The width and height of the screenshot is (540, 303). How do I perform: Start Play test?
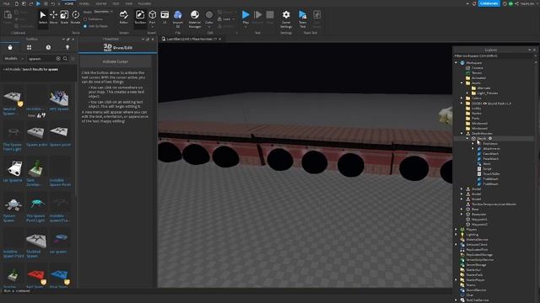click(x=246, y=18)
